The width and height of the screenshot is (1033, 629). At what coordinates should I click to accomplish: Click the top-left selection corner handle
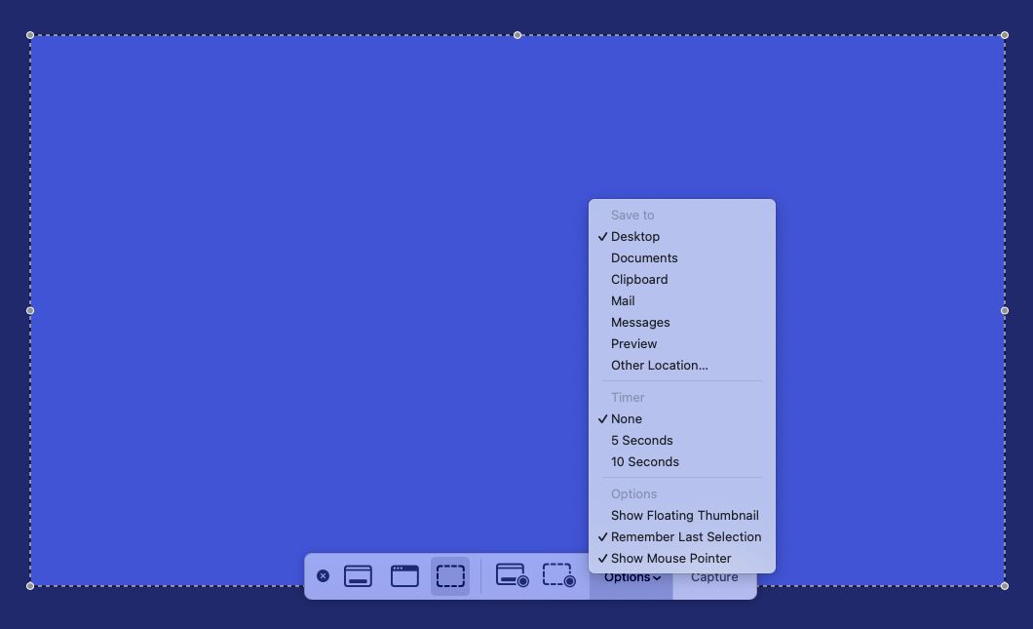pos(30,35)
